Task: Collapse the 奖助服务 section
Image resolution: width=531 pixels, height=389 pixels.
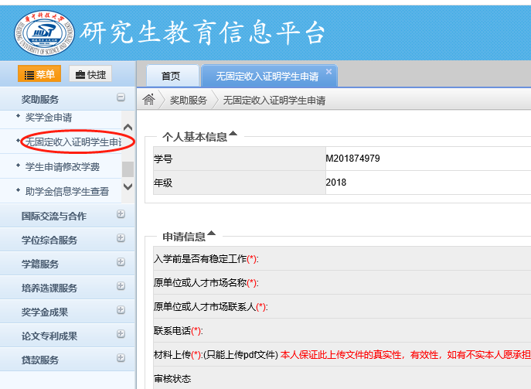Action: pyautogui.click(x=121, y=98)
